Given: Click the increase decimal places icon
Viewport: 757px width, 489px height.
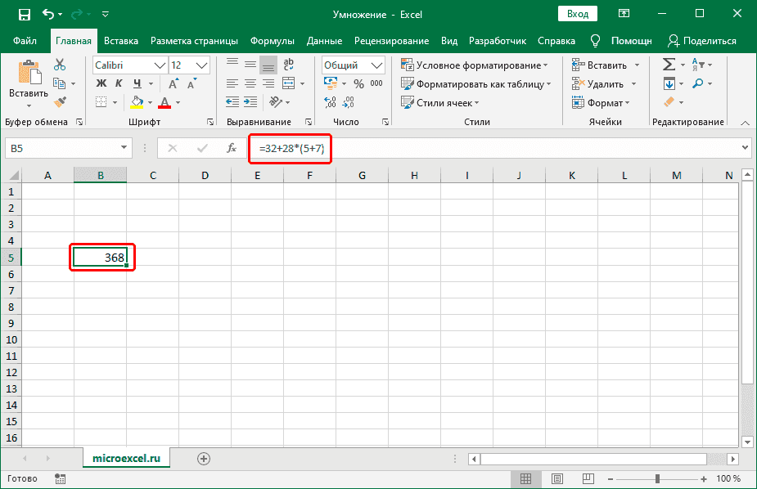Looking at the screenshot, I should tap(330, 101).
